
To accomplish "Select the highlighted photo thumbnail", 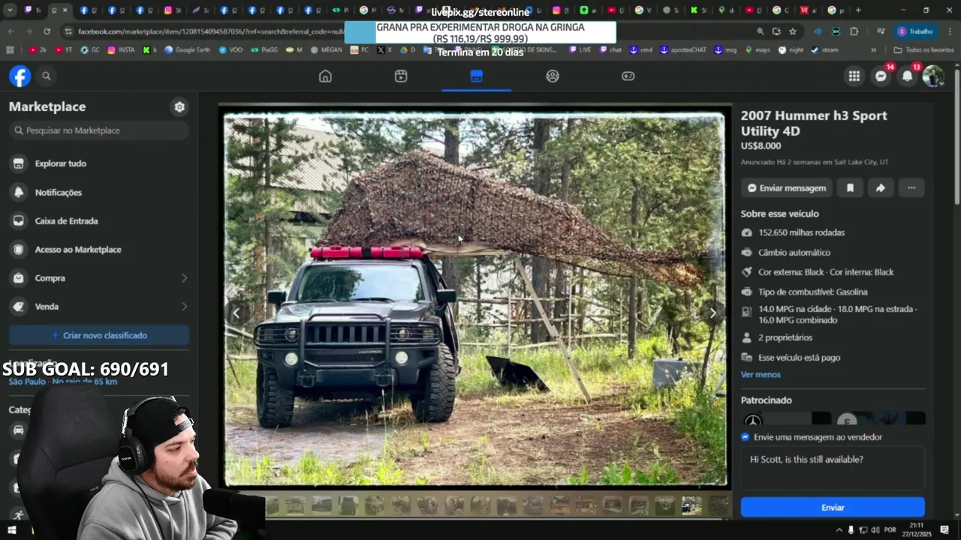I will (x=691, y=505).
